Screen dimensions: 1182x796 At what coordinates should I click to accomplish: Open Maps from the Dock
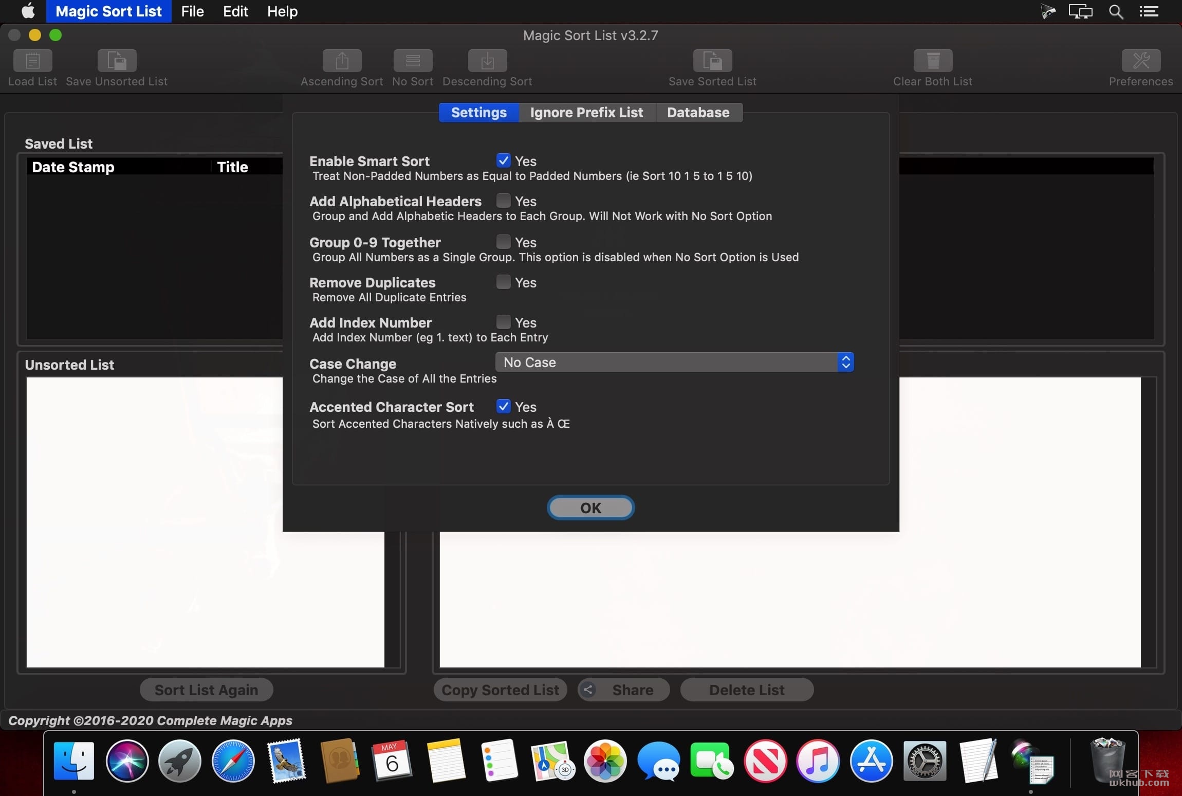[x=552, y=761]
